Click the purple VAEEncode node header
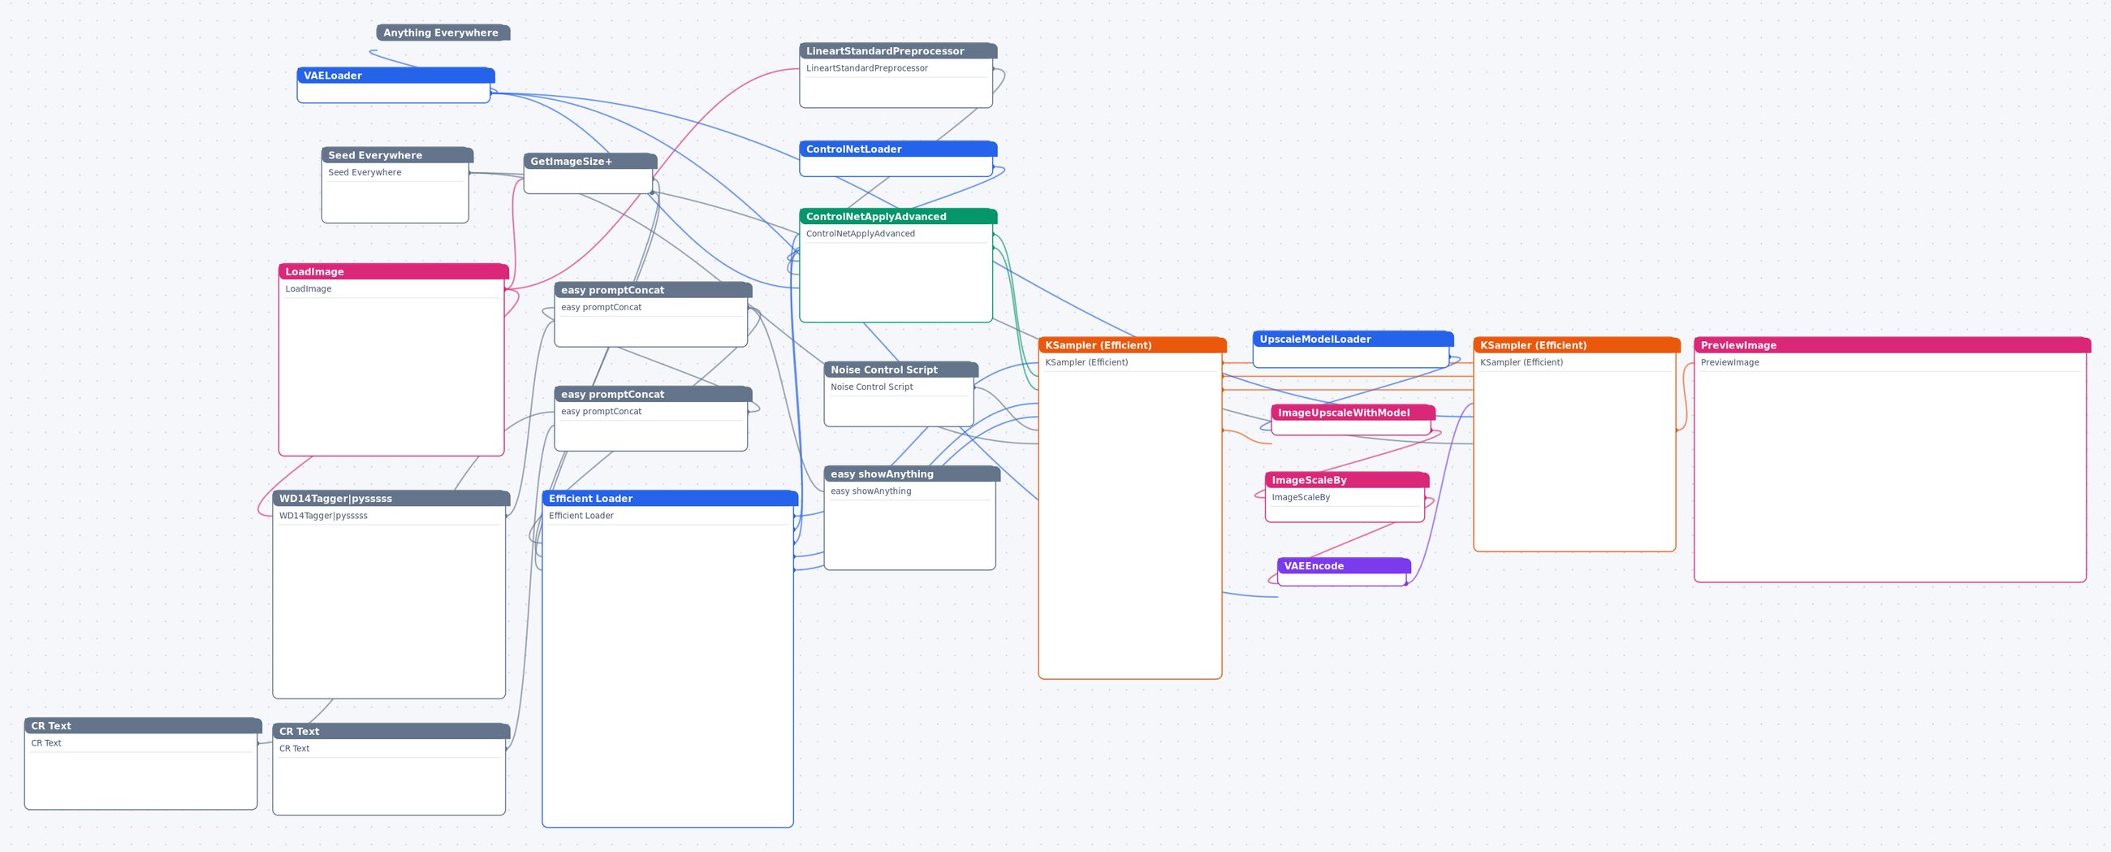 [x=1344, y=566]
